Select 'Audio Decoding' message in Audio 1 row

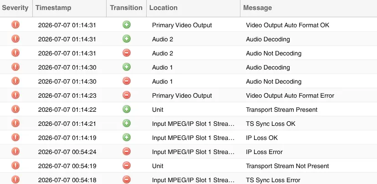pos(268,67)
